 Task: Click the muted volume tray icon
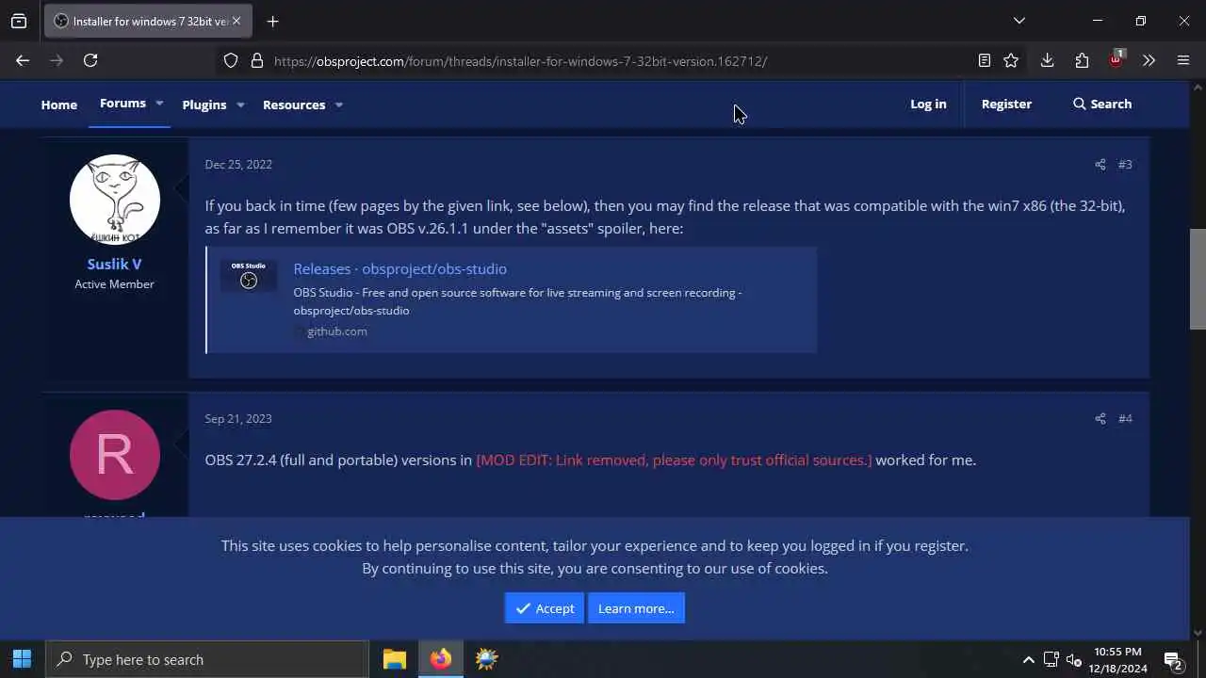(1074, 659)
